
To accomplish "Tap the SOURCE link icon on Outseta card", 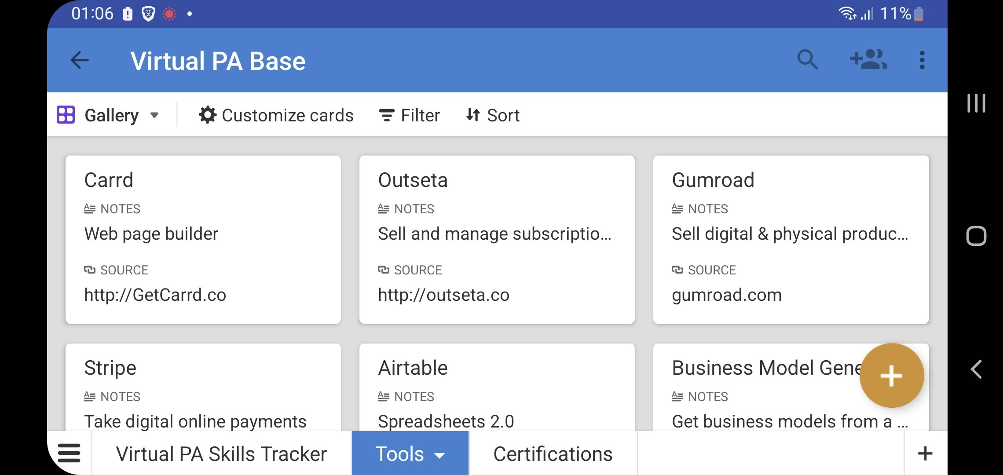I will tap(384, 270).
